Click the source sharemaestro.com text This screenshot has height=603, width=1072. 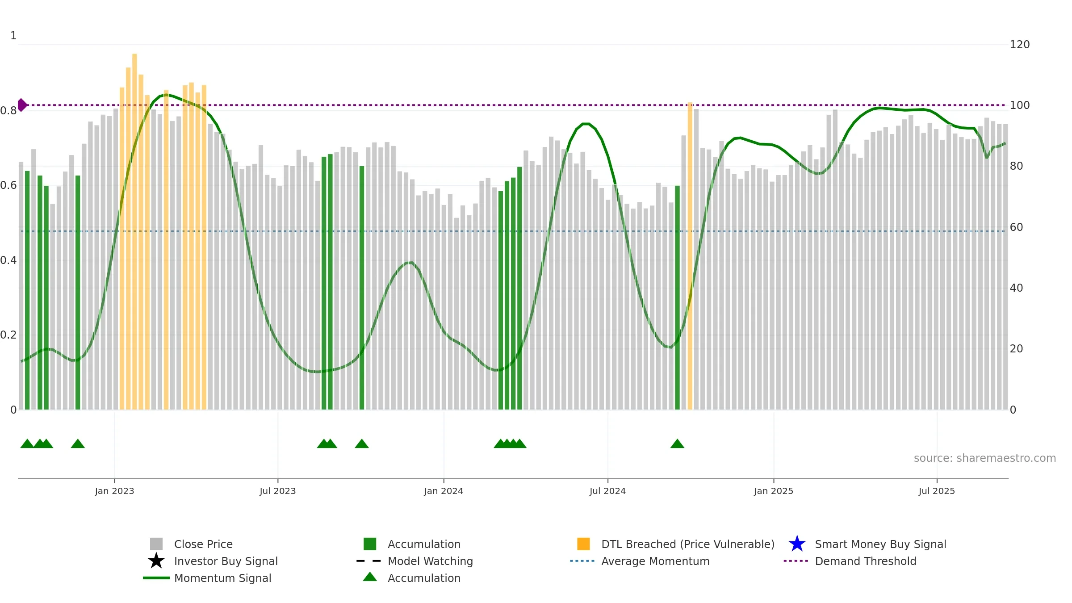point(985,458)
